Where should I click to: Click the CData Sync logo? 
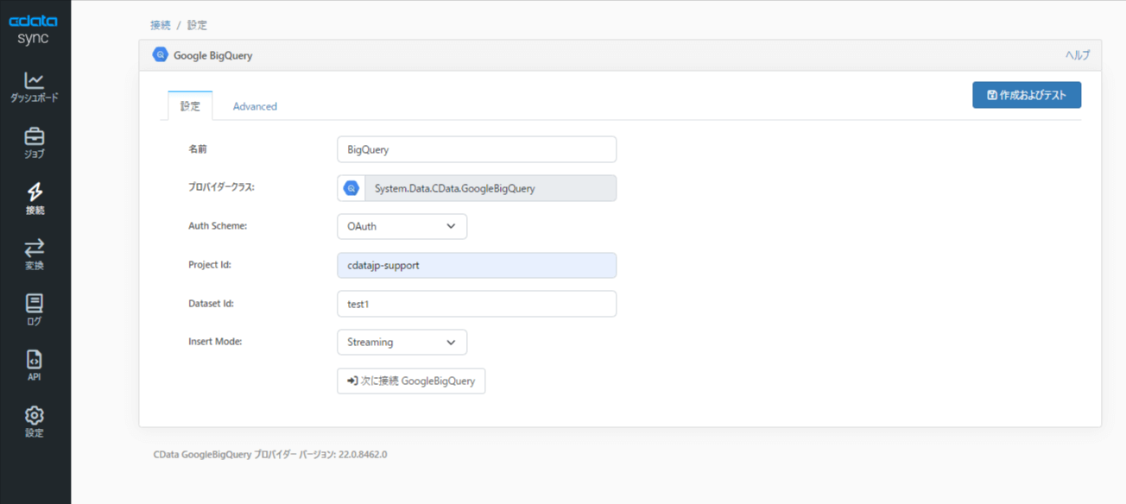(x=34, y=31)
